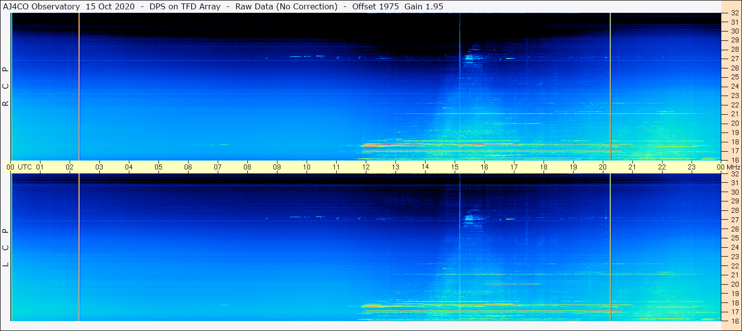Image resolution: width=742 pixels, height=331 pixels.
Task: Select hour 06 on the UTC time axis
Action: pos(188,167)
